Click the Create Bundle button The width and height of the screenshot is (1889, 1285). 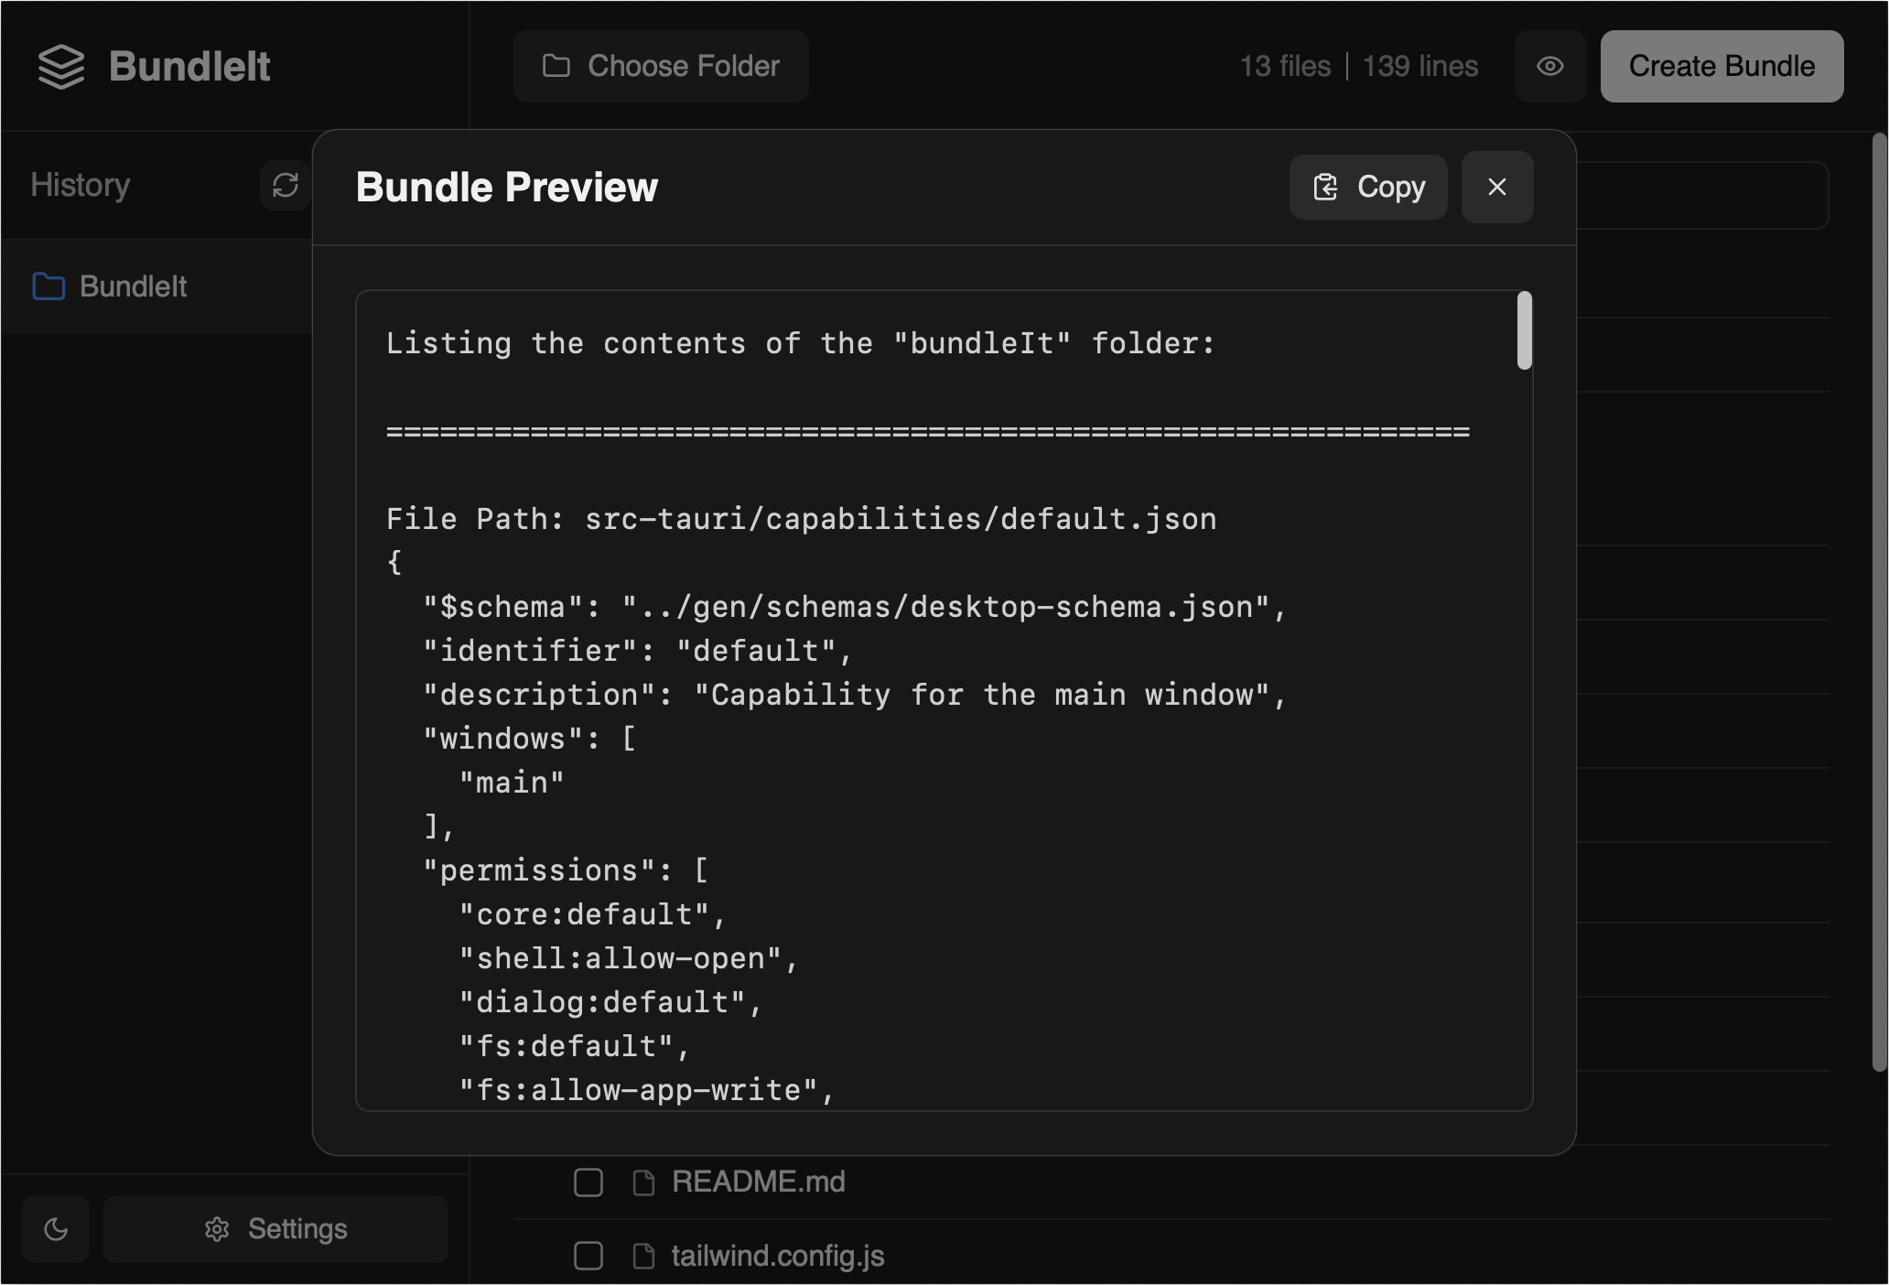click(1721, 67)
